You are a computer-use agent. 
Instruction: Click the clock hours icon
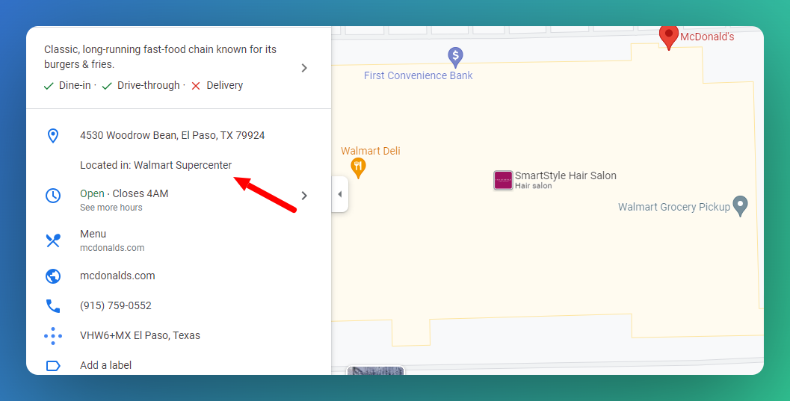pyautogui.click(x=53, y=196)
